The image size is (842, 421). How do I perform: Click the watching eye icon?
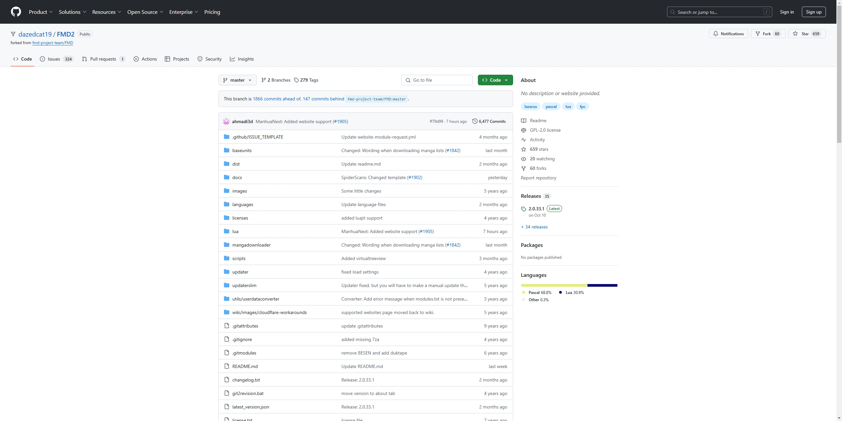pyautogui.click(x=524, y=159)
